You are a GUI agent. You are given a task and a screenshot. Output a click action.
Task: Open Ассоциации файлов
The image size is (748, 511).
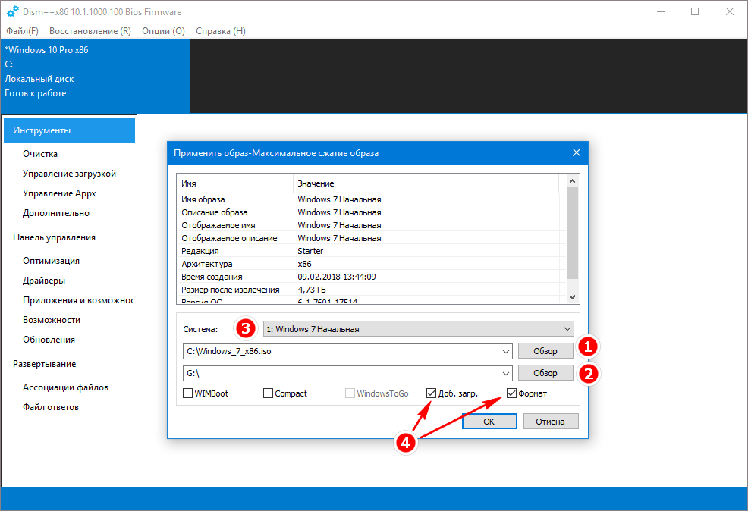click(x=65, y=387)
